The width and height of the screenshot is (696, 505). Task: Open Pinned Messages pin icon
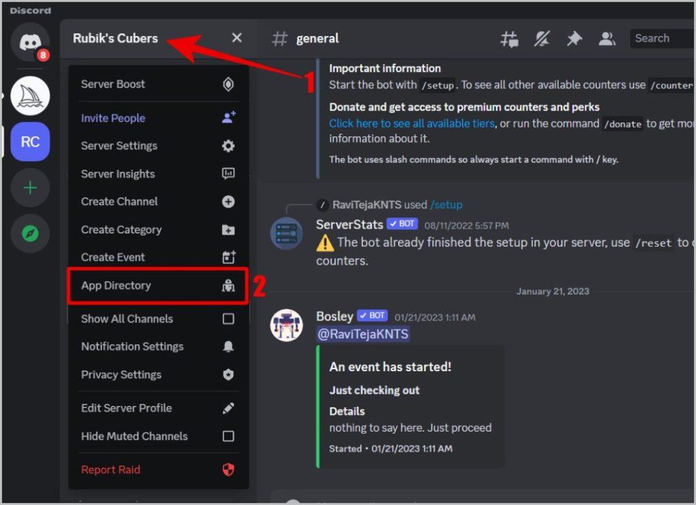click(x=574, y=39)
